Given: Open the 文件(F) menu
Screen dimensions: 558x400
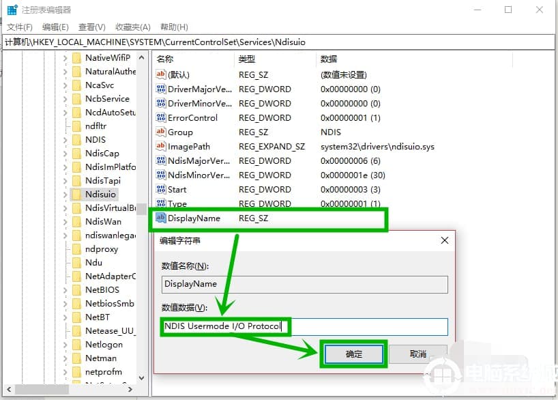Looking at the screenshot, I should pos(20,27).
